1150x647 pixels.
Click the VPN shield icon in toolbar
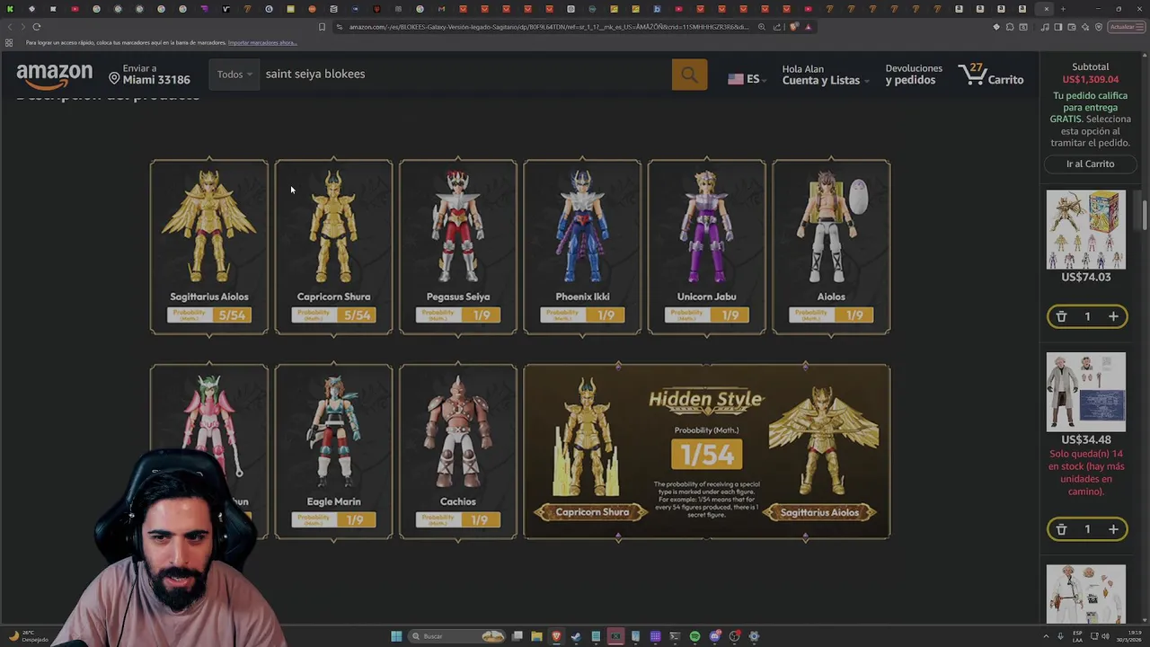click(1099, 27)
